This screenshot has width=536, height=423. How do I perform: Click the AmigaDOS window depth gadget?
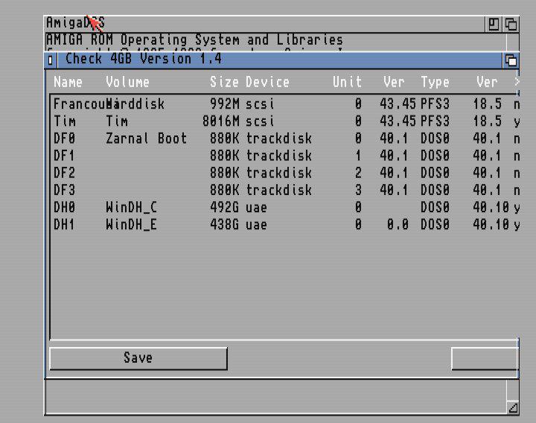[511, 25]
